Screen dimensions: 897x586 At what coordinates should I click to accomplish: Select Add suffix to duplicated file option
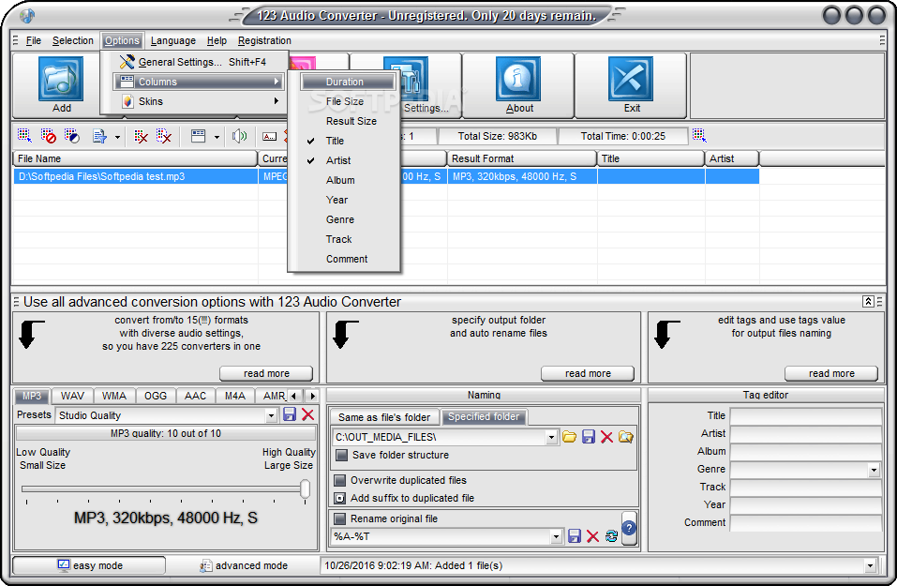pyautogui.click(x=340, y=498)
